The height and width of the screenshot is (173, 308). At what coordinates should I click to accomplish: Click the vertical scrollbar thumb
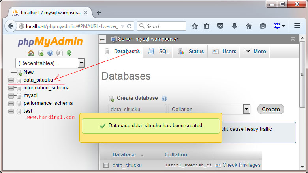302,74
